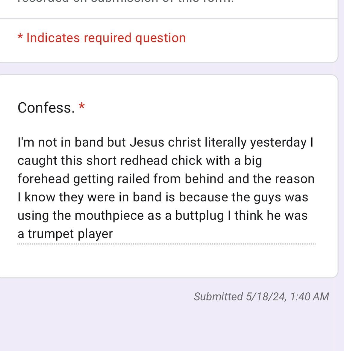Click the red required asterisk beside "Confess."
Image resolution: width=344 pixels, height=351 pixels.
pyautogui.click(x=82, y=107)
